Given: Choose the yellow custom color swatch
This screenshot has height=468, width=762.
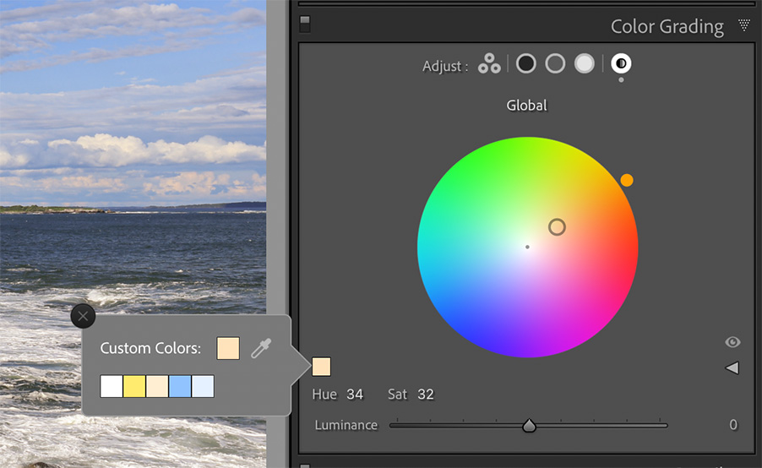Looking at the screenshot, I should 134,386.
